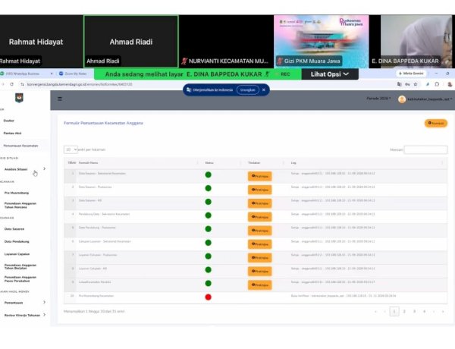Click the browser address bar URL

[80, 84]
